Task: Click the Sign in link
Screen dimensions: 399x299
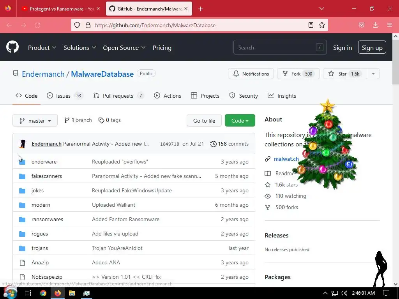Action: tap(343, 47)
